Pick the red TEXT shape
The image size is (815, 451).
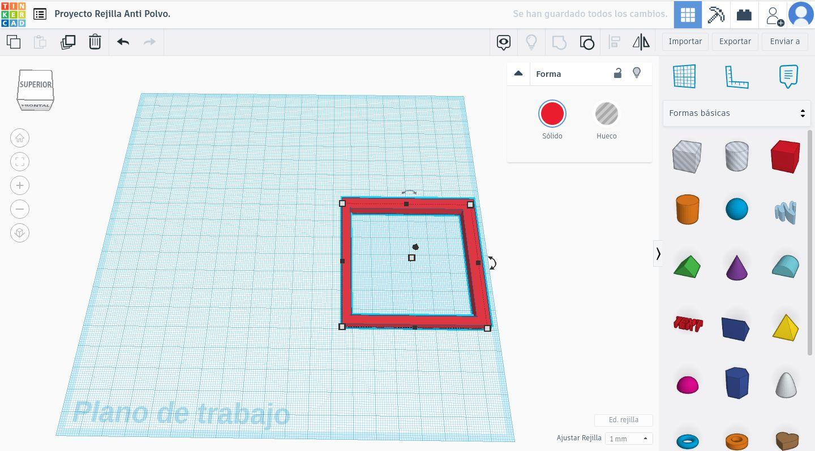[x=688, y=324]
